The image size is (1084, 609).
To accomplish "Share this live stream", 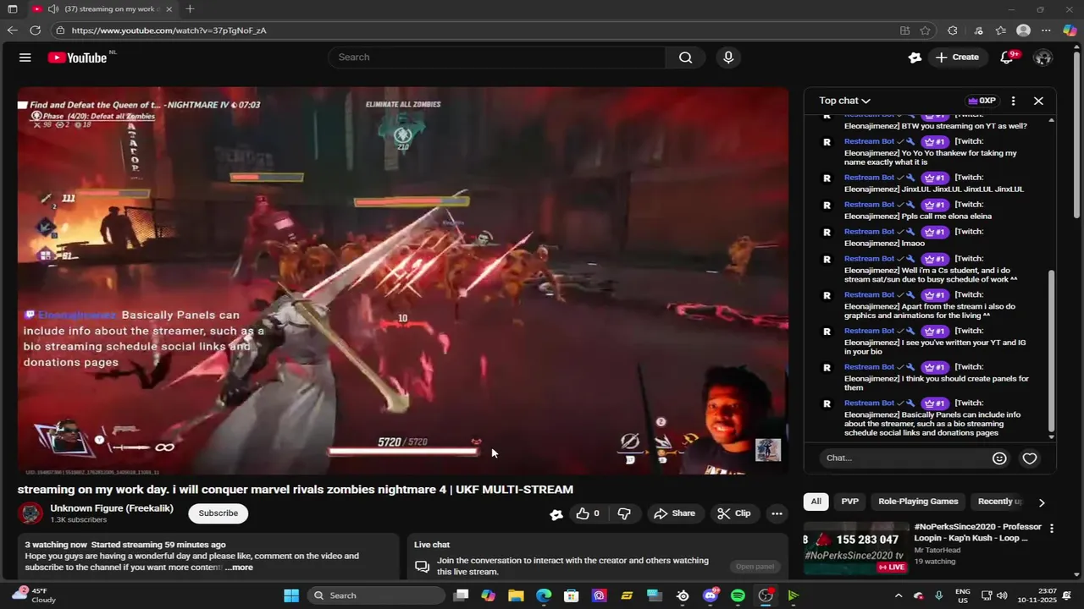I will coord(674,513).
